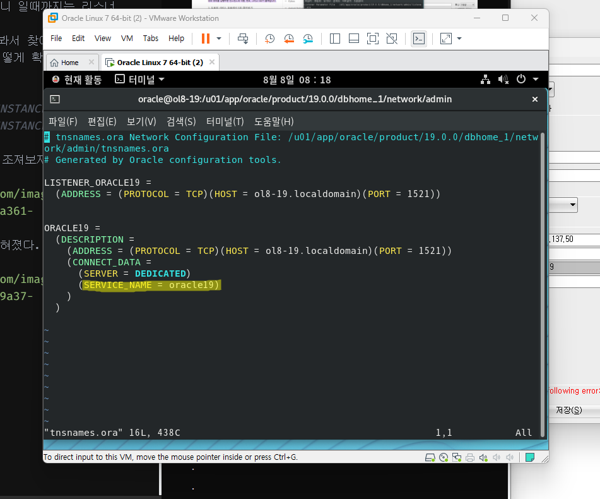The width and height of the screenshot is (600, 499).
Task: Toggle the console view button
Action: point(419,39)
